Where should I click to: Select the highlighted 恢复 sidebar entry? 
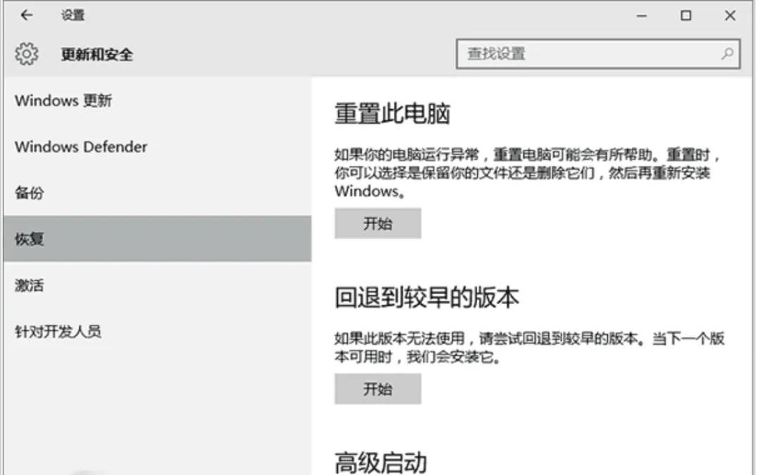29,239
